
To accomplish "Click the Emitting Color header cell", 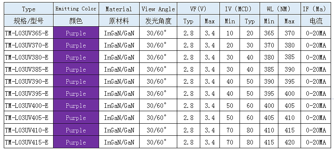I will [76, 9].
